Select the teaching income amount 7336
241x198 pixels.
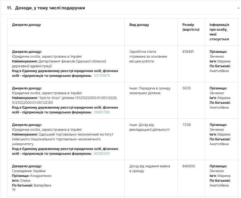coord(186,125)
